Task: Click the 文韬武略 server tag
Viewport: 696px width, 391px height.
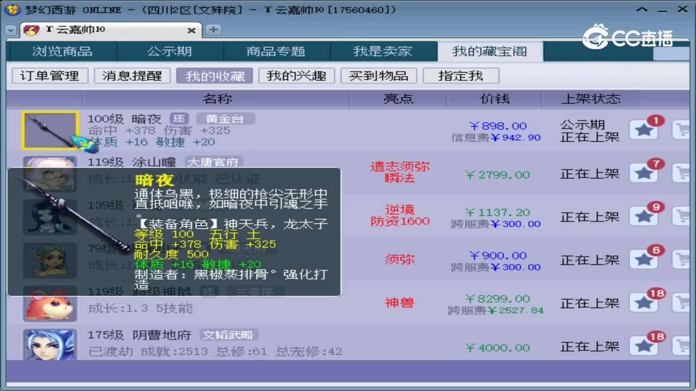Action: (x=228, y=335)
